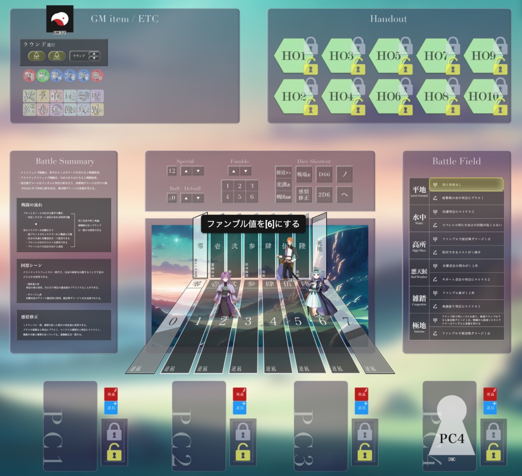Viewport: 522px width, 476px height.
Task: Click the GMコマ bird token
Action: (x=60, y=19)
